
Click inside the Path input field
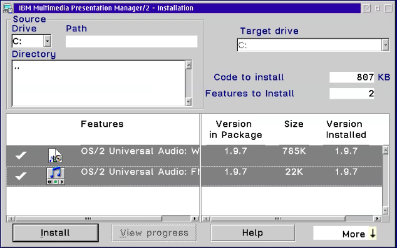point(131,41)
